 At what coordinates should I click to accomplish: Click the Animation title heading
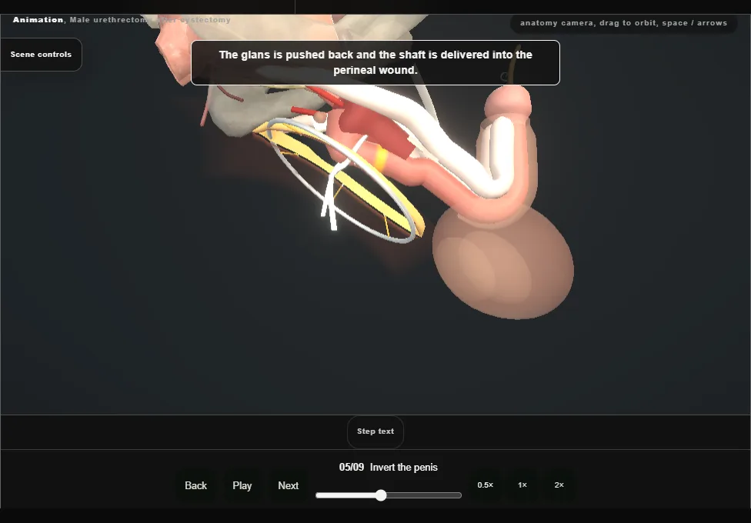122,20
